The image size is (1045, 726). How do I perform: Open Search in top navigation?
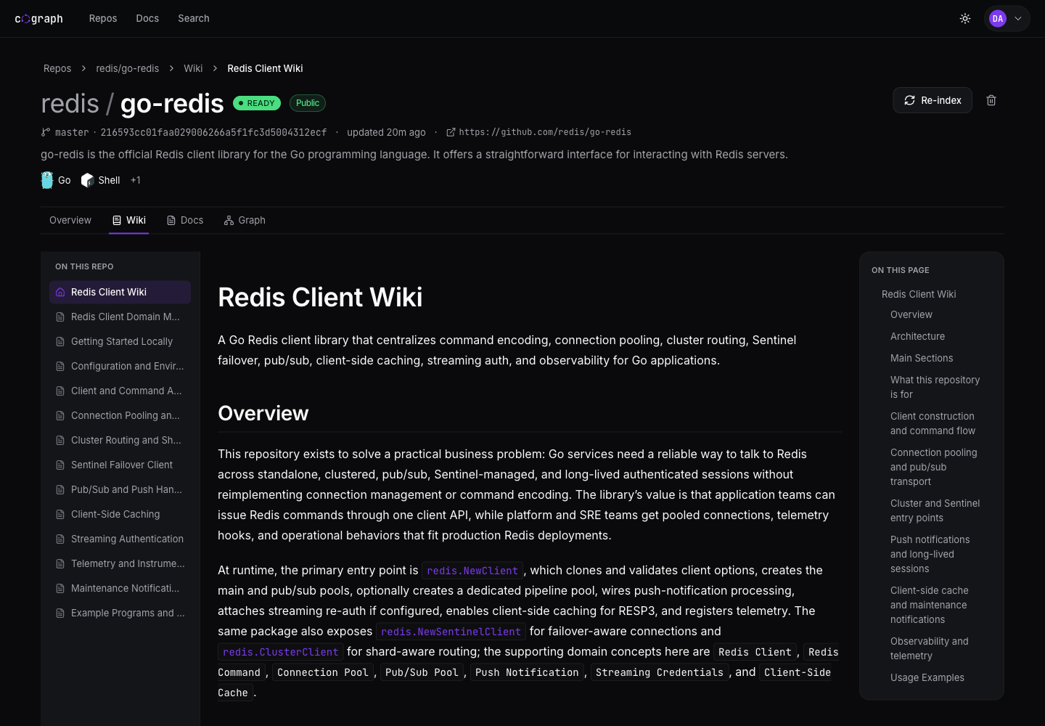[194, 19]
